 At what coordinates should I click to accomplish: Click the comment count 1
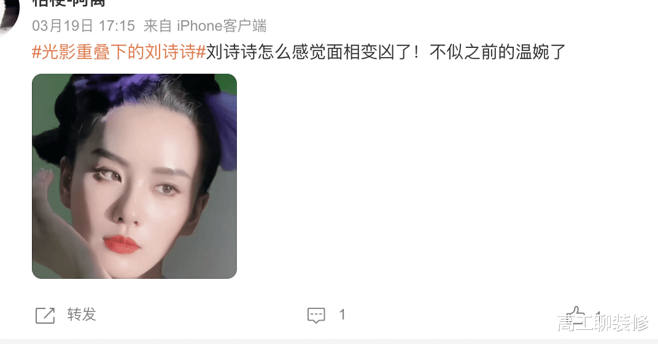coord(342,315)
